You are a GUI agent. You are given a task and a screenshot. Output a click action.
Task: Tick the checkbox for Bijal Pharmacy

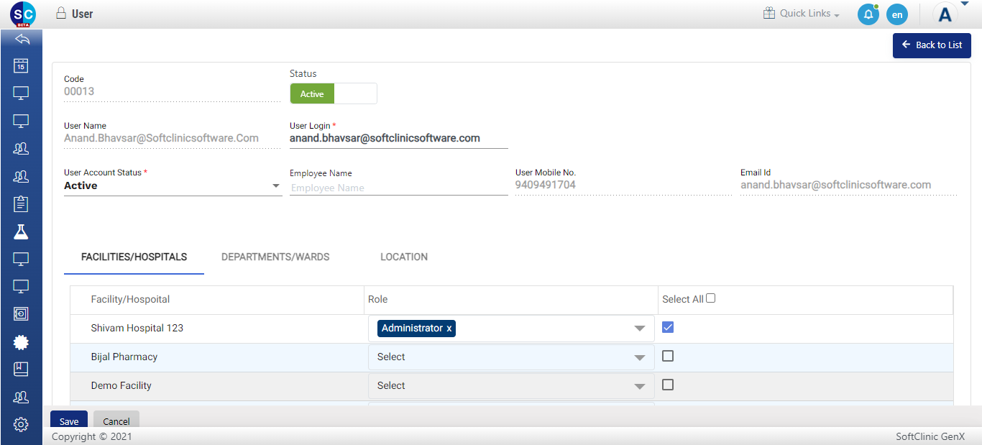pos(667,357)
